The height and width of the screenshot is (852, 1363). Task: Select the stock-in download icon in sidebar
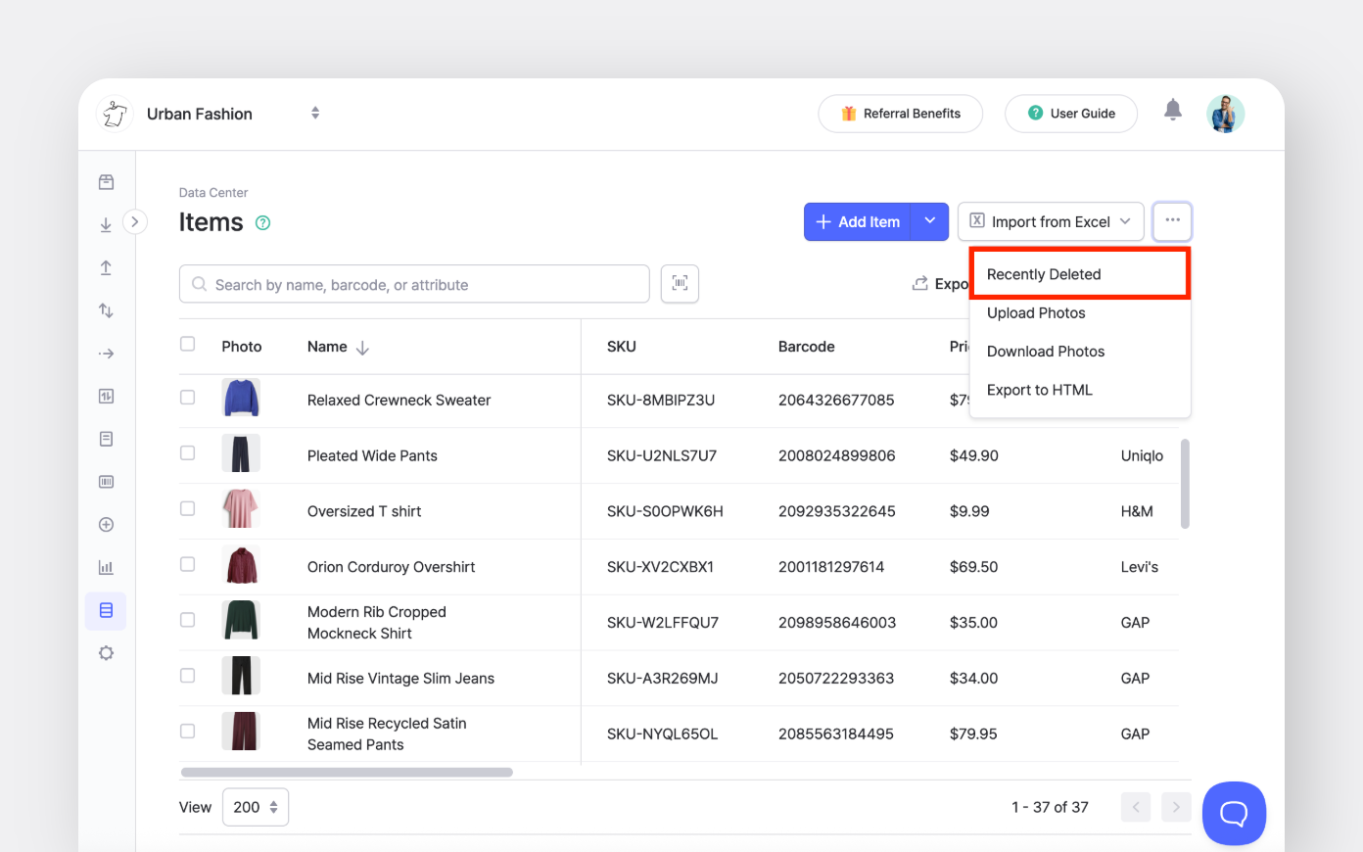click(106, 223)
